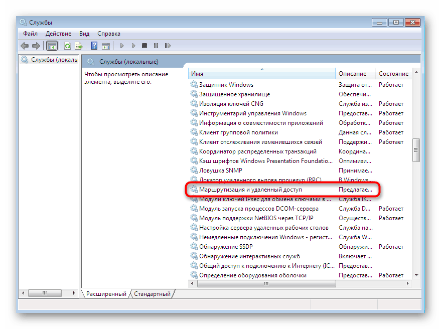The image size is (441, 329).
Task: Click Включает... description of Обнаружение интерактивных служб
Action: [355, 256]
